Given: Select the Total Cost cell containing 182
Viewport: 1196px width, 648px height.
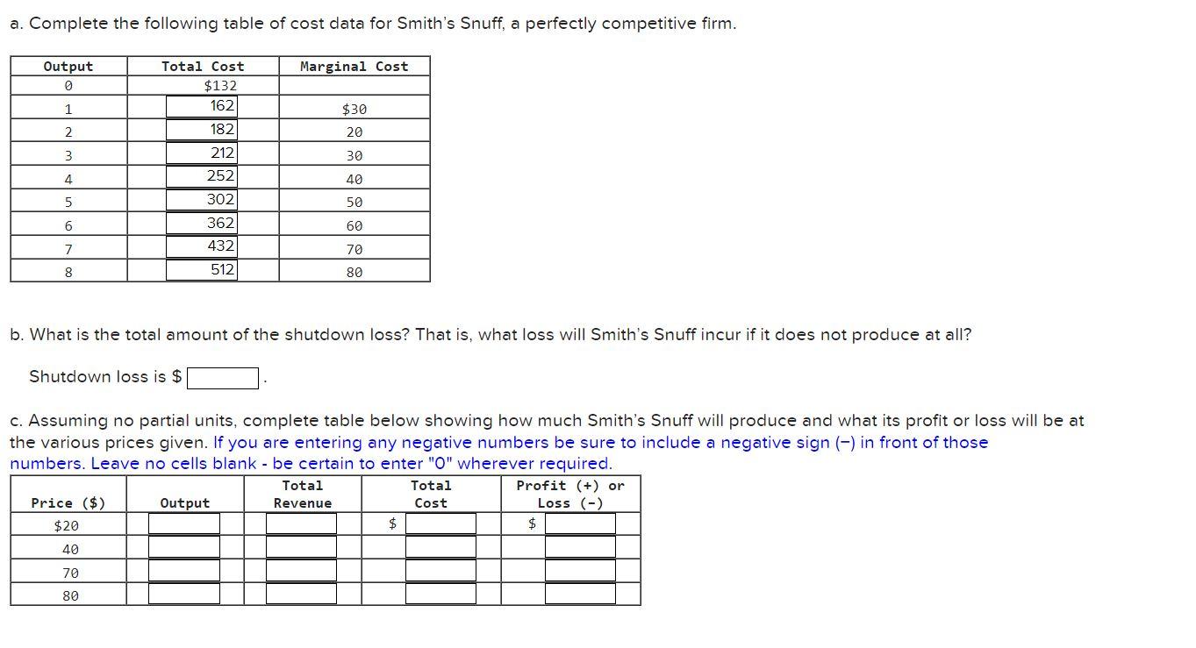Looking at the screenshot, I should click(202, 129).
